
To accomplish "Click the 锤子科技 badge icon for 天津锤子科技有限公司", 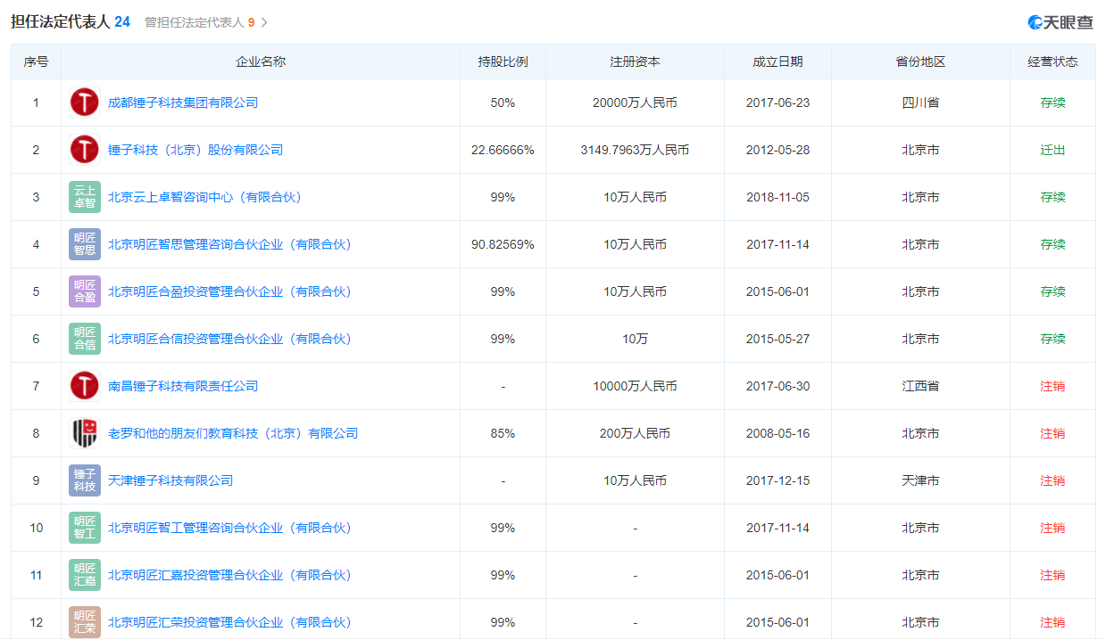I will click(x=85, y=480).
